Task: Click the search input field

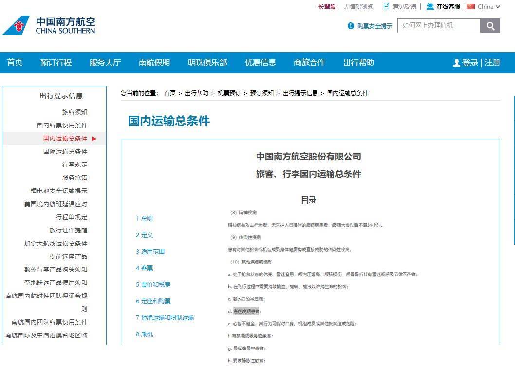Action: point(439,26)
